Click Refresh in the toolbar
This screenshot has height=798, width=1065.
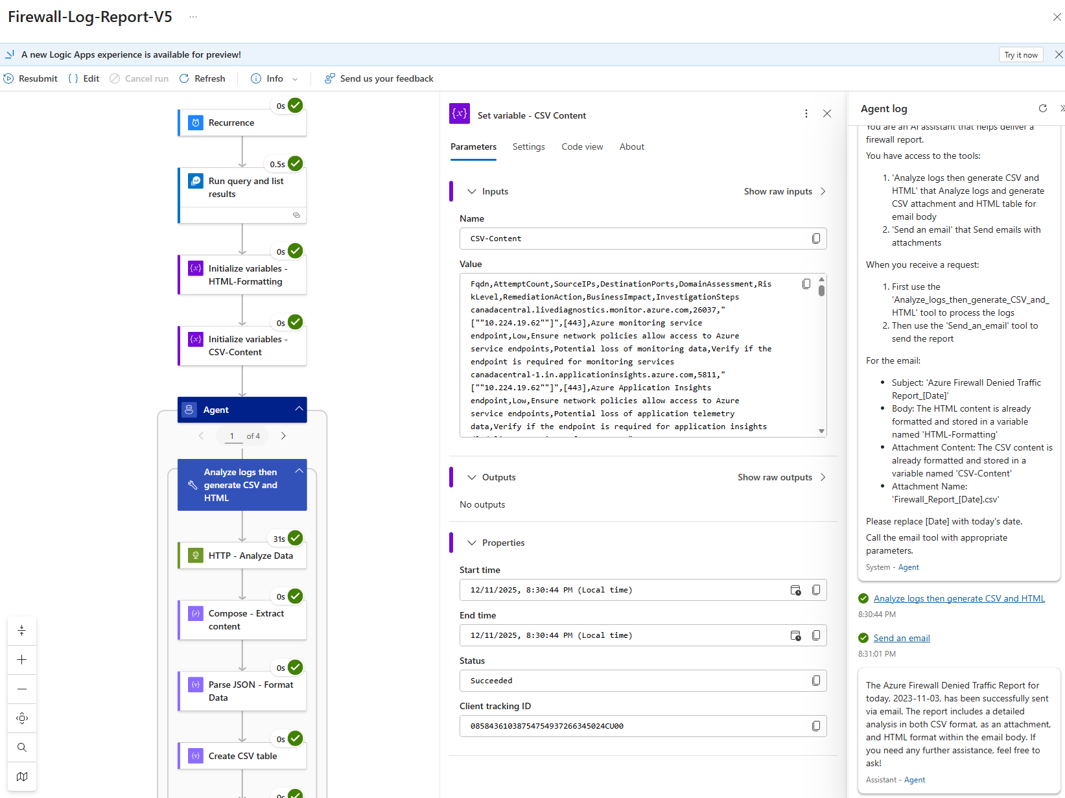tap(202, 78)
